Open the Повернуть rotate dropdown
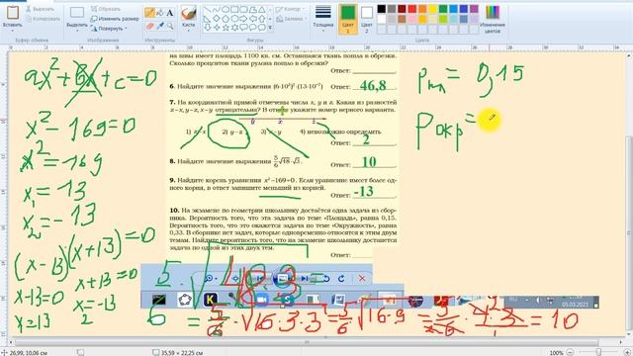Image resolution: width=633 pixels, height=356 pixels. point(109,29)
